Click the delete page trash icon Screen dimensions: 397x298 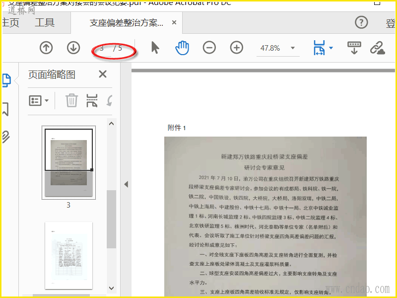pos(71,100)
